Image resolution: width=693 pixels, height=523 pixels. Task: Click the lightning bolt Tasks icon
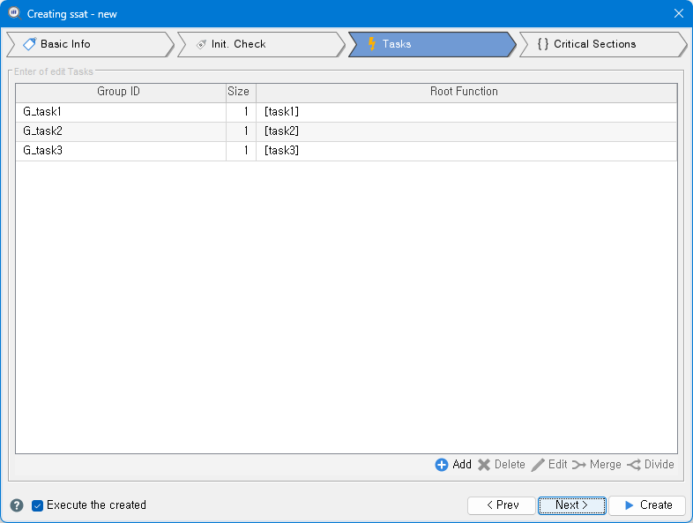coord(372,44)
